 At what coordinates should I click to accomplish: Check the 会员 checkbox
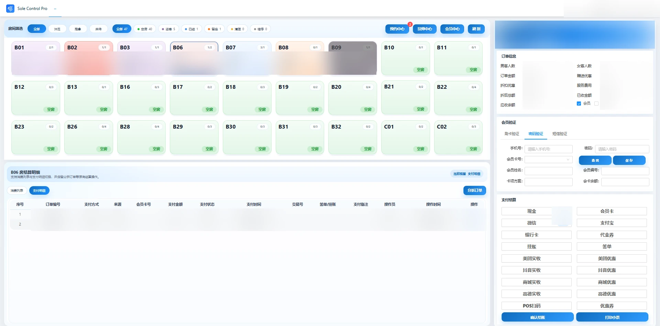click(579, 104)
